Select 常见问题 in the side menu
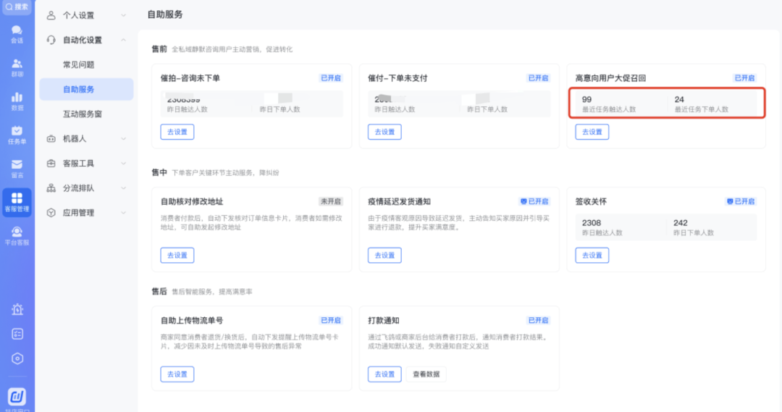Viewport: 782px width, 412px height. (x=79, y=64)
